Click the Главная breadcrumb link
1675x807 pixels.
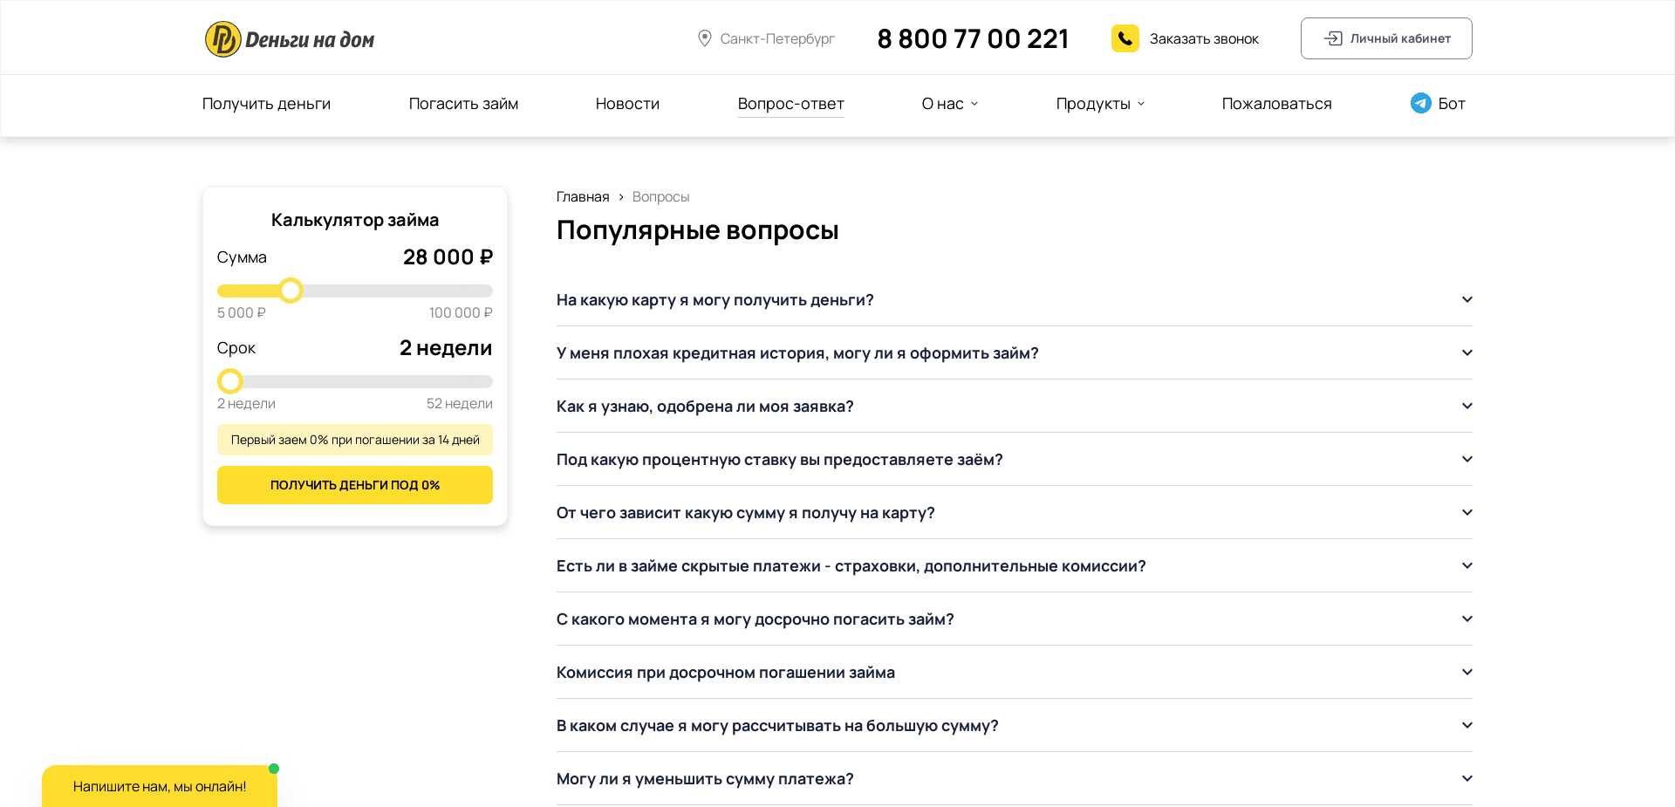[583, 197]
